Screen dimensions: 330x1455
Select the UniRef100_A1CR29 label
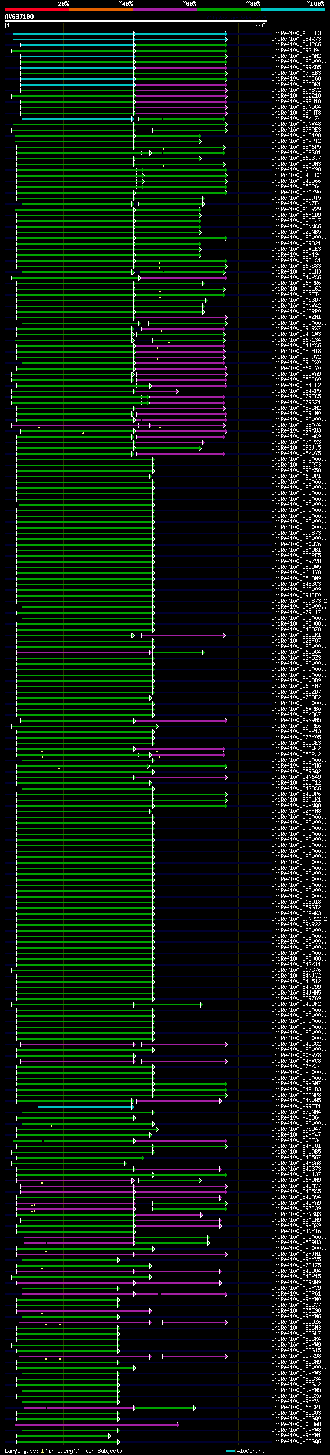(x=296, y=209)
